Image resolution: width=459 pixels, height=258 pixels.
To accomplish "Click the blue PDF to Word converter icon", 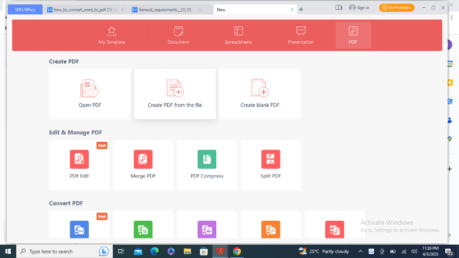I will click(79, 230).
